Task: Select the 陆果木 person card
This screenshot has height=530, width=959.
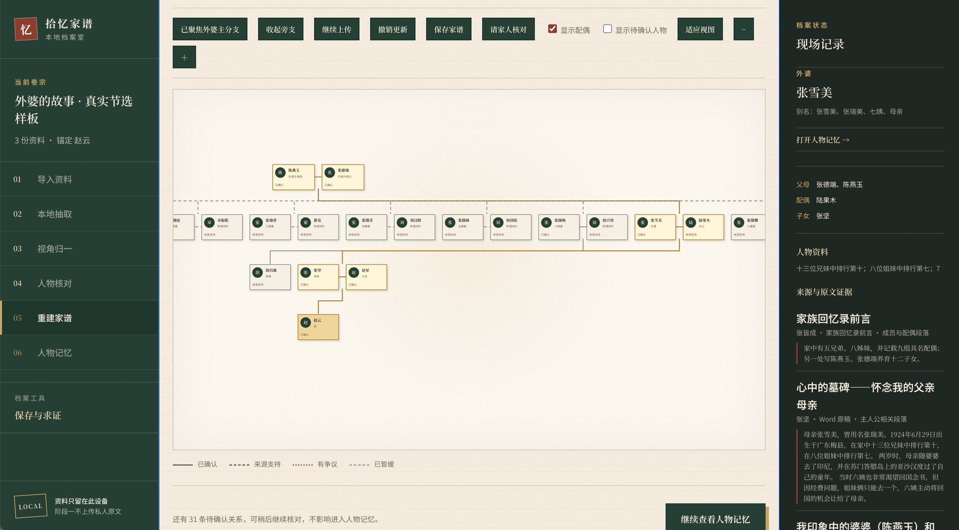Action: click(x=703, y=227)
